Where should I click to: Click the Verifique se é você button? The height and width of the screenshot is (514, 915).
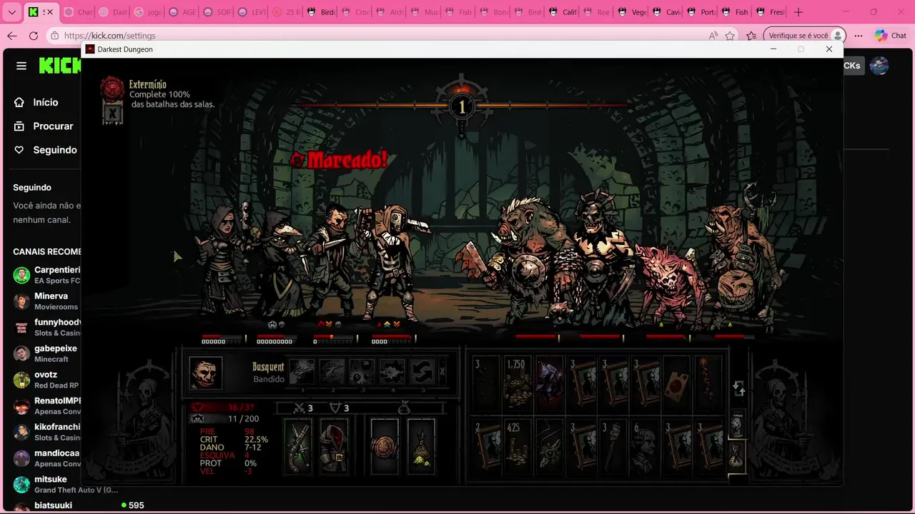pos(804,36)
